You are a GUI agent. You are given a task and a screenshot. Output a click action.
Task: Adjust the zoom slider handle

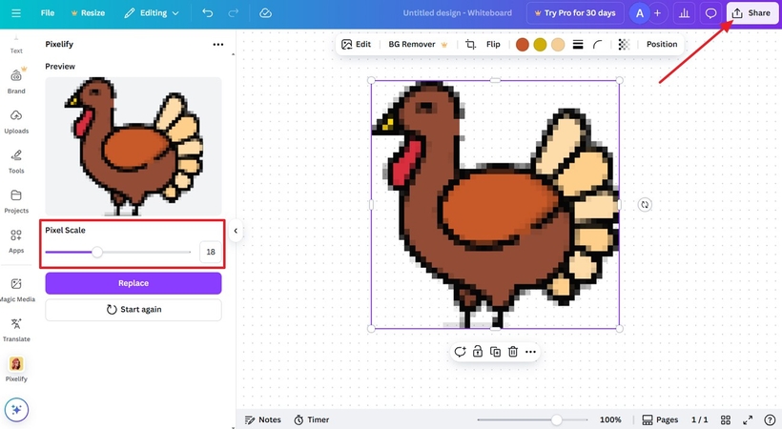pyautogui.click(x=557, y=419)
